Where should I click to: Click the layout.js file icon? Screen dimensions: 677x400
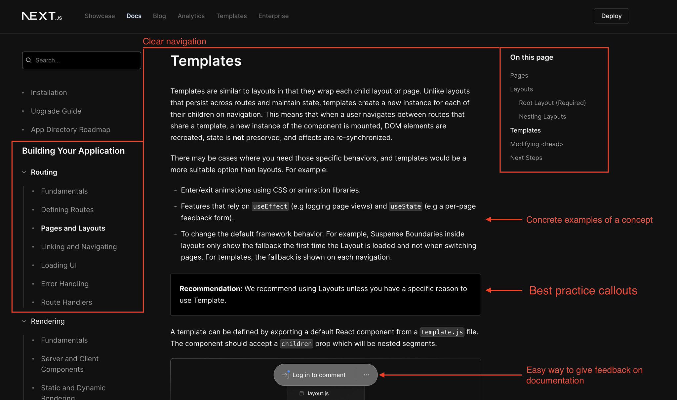[x=301, y=393]
